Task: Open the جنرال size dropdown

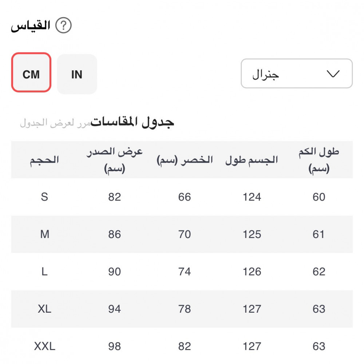Action: coord(296,74)
